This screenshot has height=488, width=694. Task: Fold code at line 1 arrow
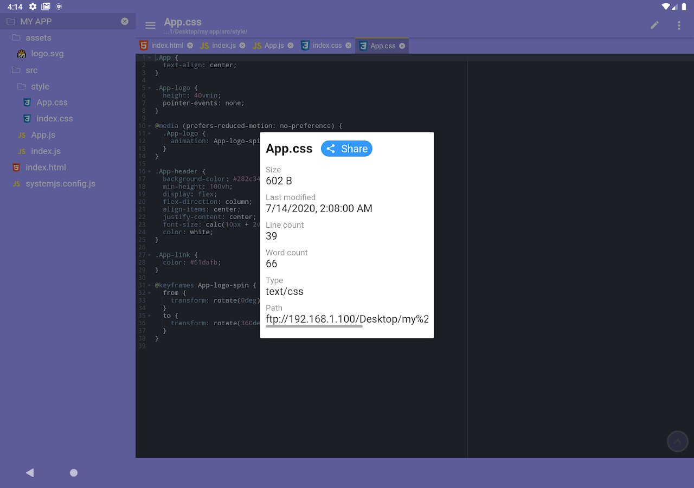[x=149, y=57]
